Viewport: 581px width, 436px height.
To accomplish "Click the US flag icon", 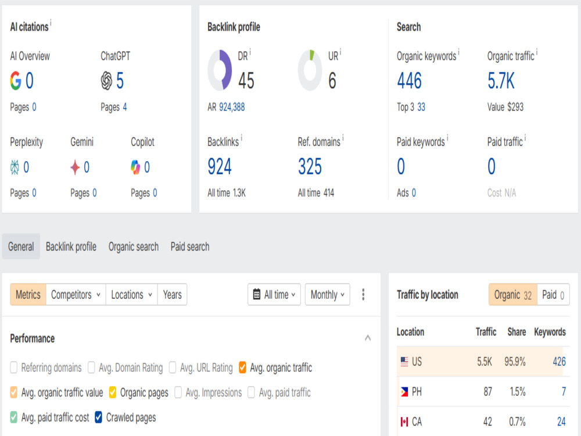I will pyautogui.click(x=404, y=362).
